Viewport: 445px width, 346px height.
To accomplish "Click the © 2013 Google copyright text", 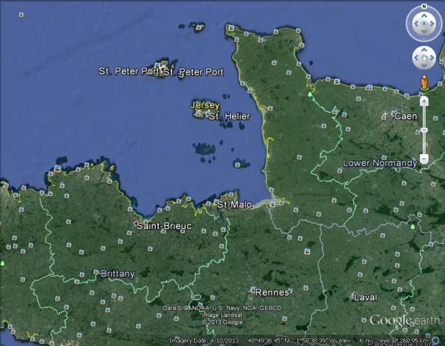I will [x=222, y=322].
